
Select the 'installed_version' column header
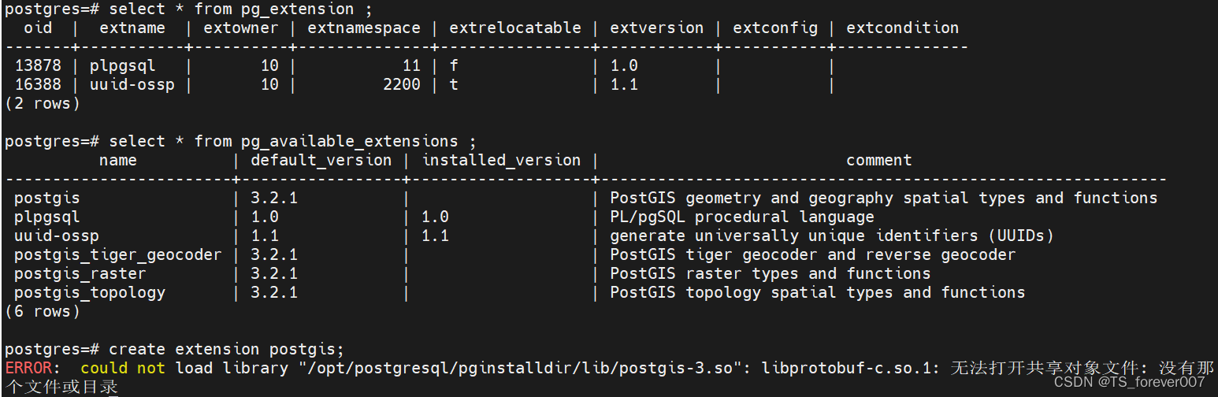tap(501, 161)
